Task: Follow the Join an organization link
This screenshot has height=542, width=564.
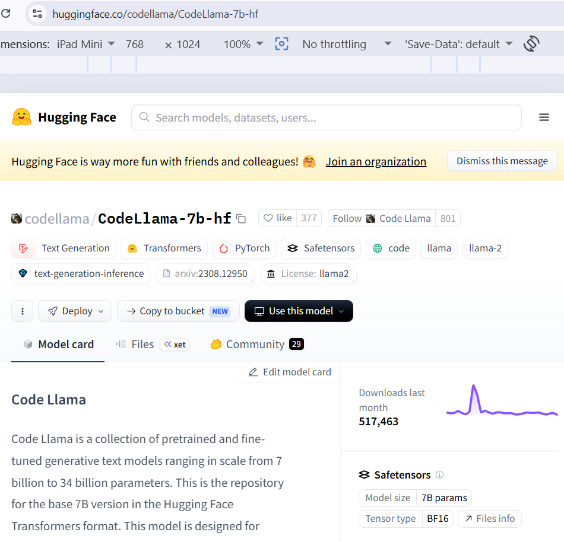Action: pos(376,162)
